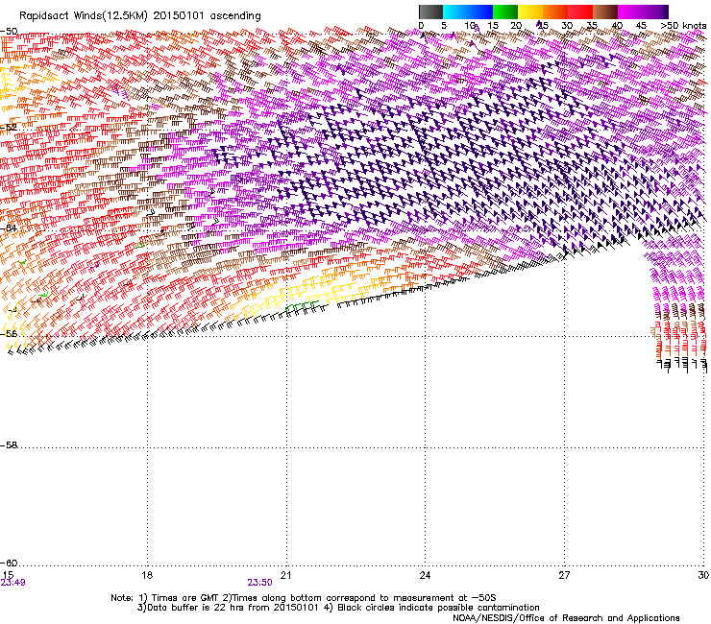Click the '-56' latitude axis label
The height and width of the screenshot is (624, 711).
9,333
